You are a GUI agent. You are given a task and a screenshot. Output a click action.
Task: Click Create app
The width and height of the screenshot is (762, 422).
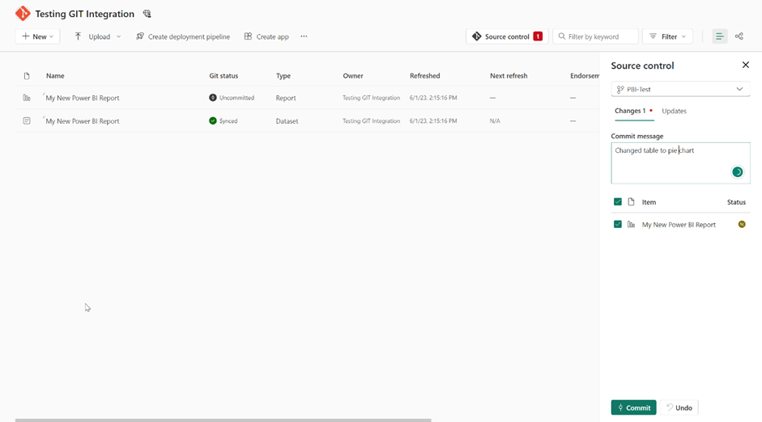pyautogui.click(x=266, y=36)
